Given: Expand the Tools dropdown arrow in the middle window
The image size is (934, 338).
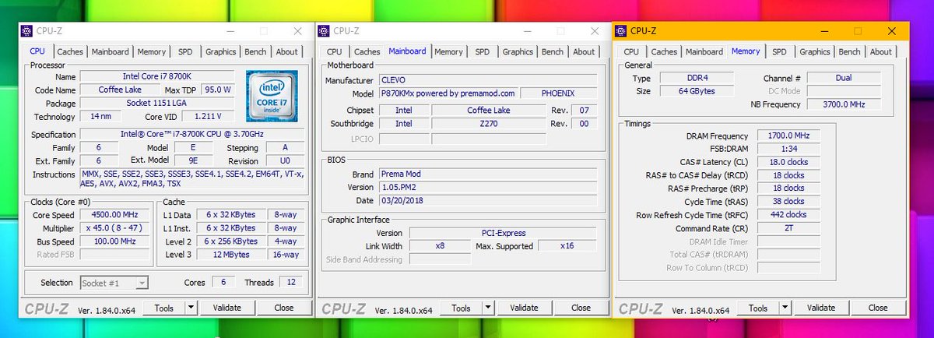Looking at the screenshot, I should pyautogui.click(x=488, y=308).
